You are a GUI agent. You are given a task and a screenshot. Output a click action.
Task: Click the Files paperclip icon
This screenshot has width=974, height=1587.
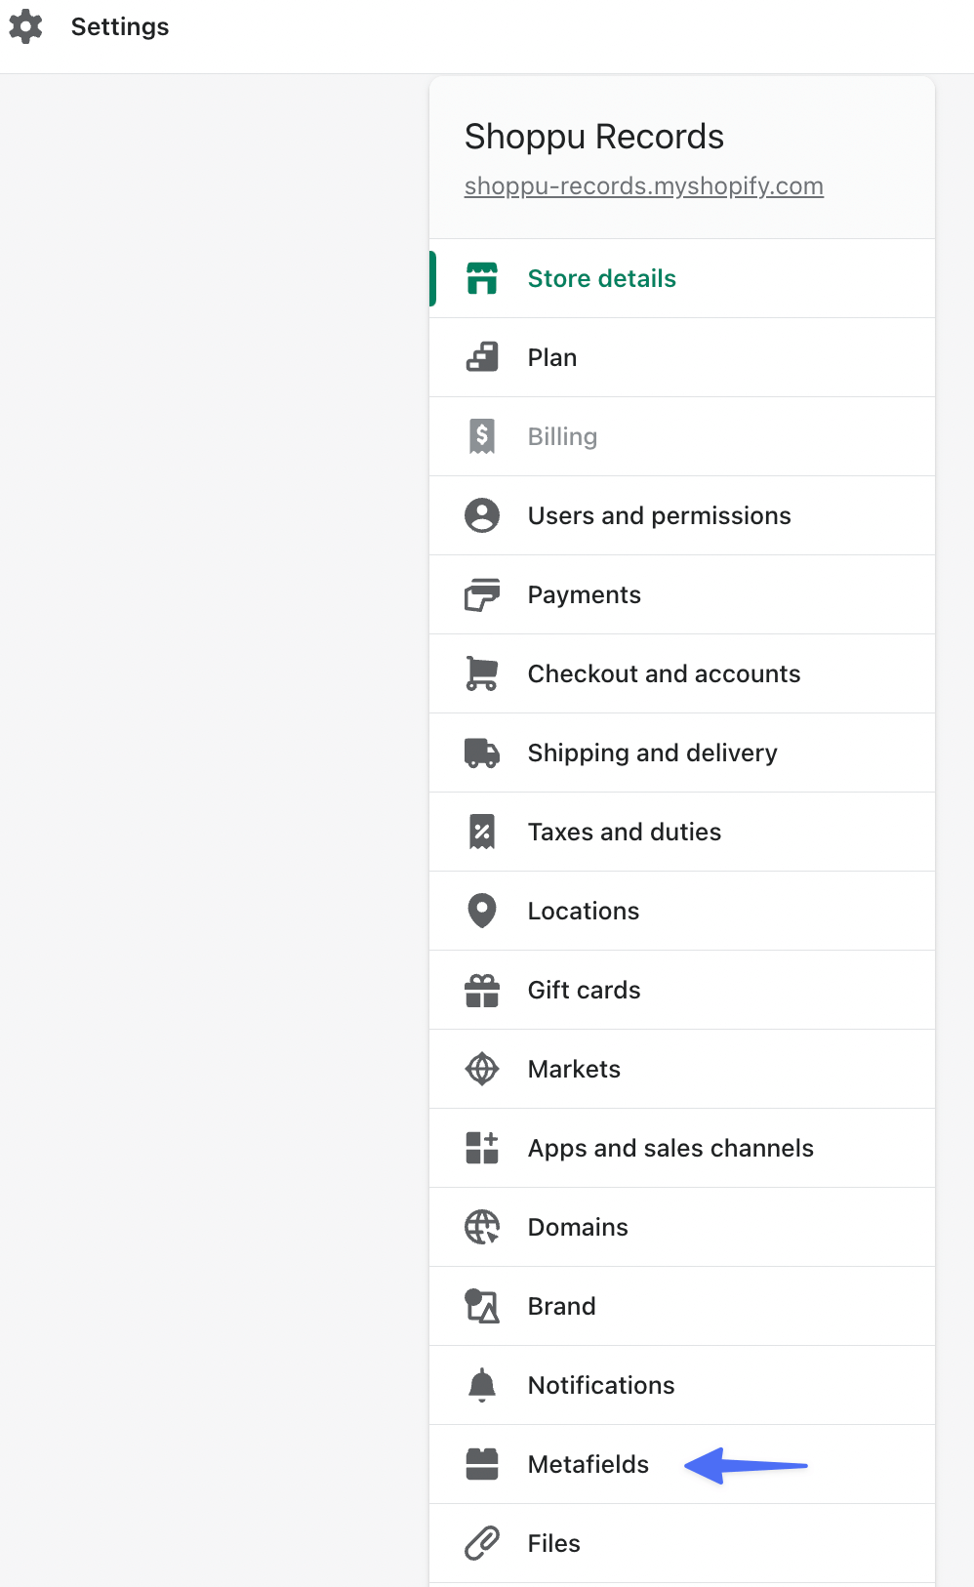point(482,1543)
